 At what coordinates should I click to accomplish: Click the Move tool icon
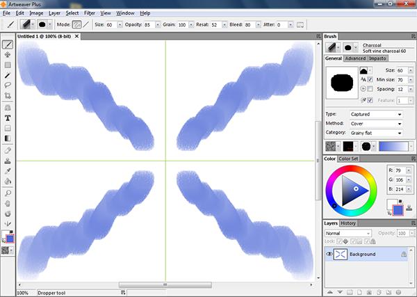[x=7, y=54]
